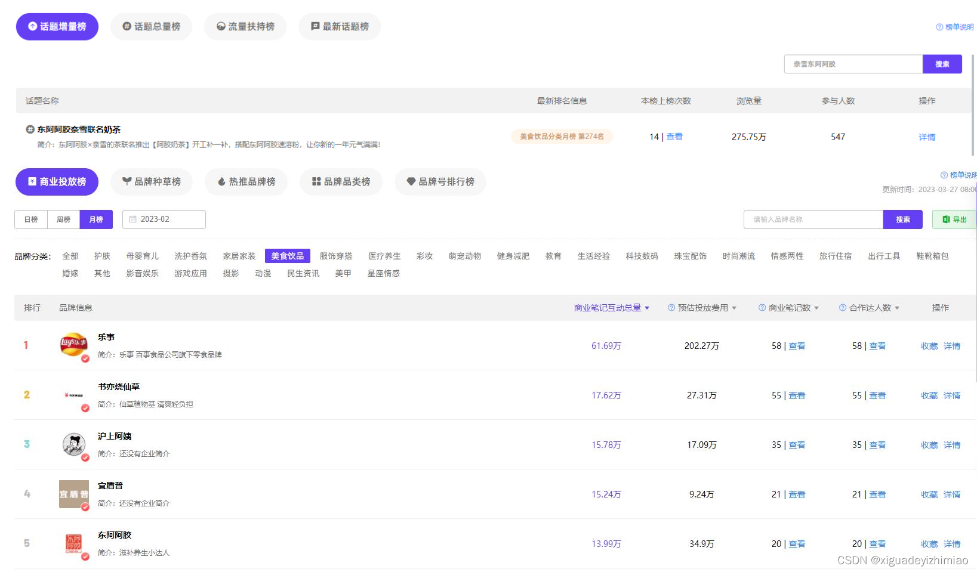Choose the 萌宠动物 category
This screenshot has height=572, width=977.
point(465,256)
